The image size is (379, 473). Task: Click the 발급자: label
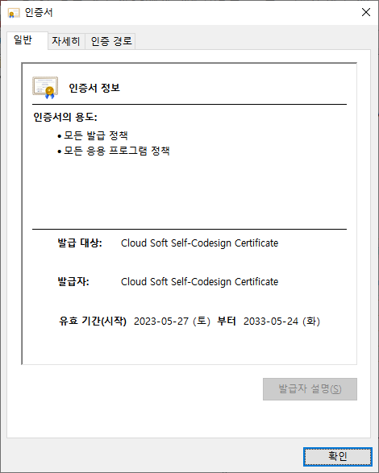(x=73, y=281)
